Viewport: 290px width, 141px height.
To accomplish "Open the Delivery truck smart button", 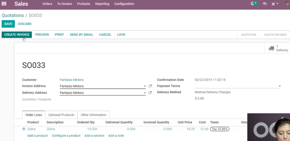I will pos(277,48).
